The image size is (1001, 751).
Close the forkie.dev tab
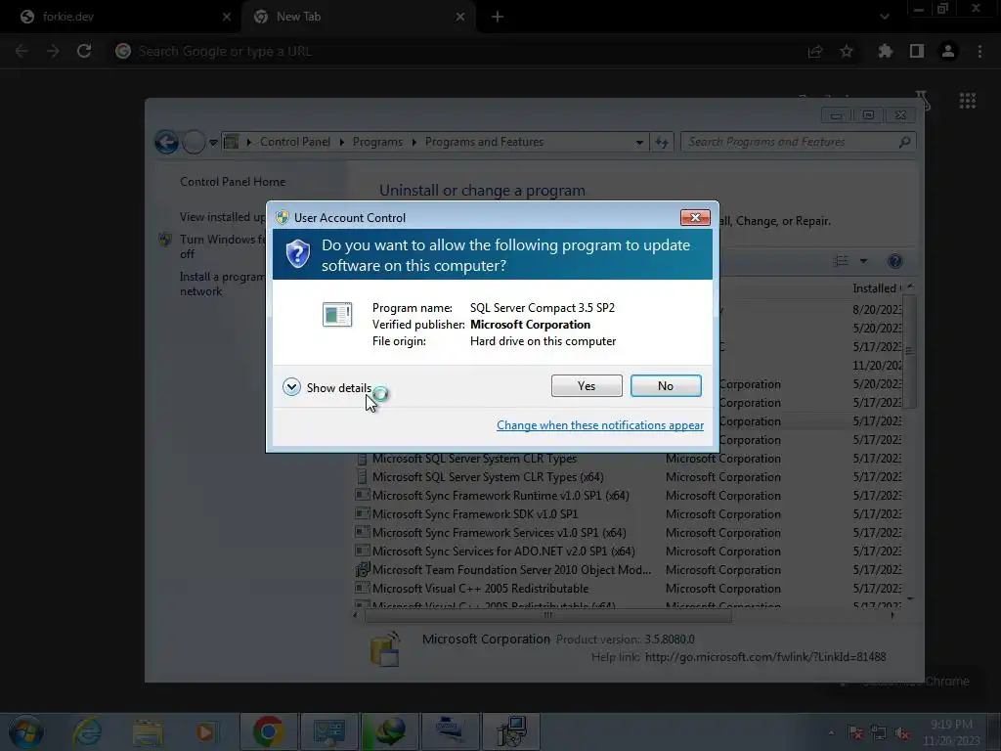(x=227, y=17)
